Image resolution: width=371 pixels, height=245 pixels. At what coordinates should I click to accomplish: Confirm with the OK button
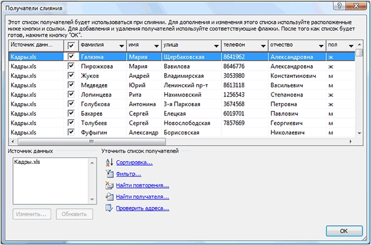tap(344, 231)
